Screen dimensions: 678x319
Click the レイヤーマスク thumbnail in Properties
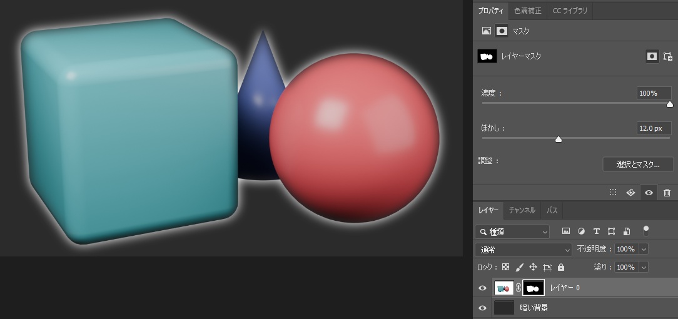click(487, 56)
